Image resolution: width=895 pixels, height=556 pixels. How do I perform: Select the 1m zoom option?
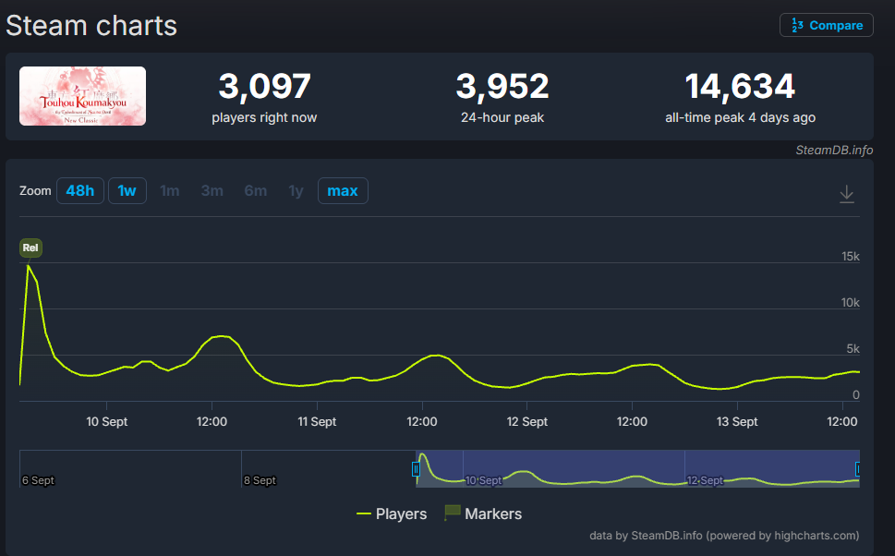point(170,190)
